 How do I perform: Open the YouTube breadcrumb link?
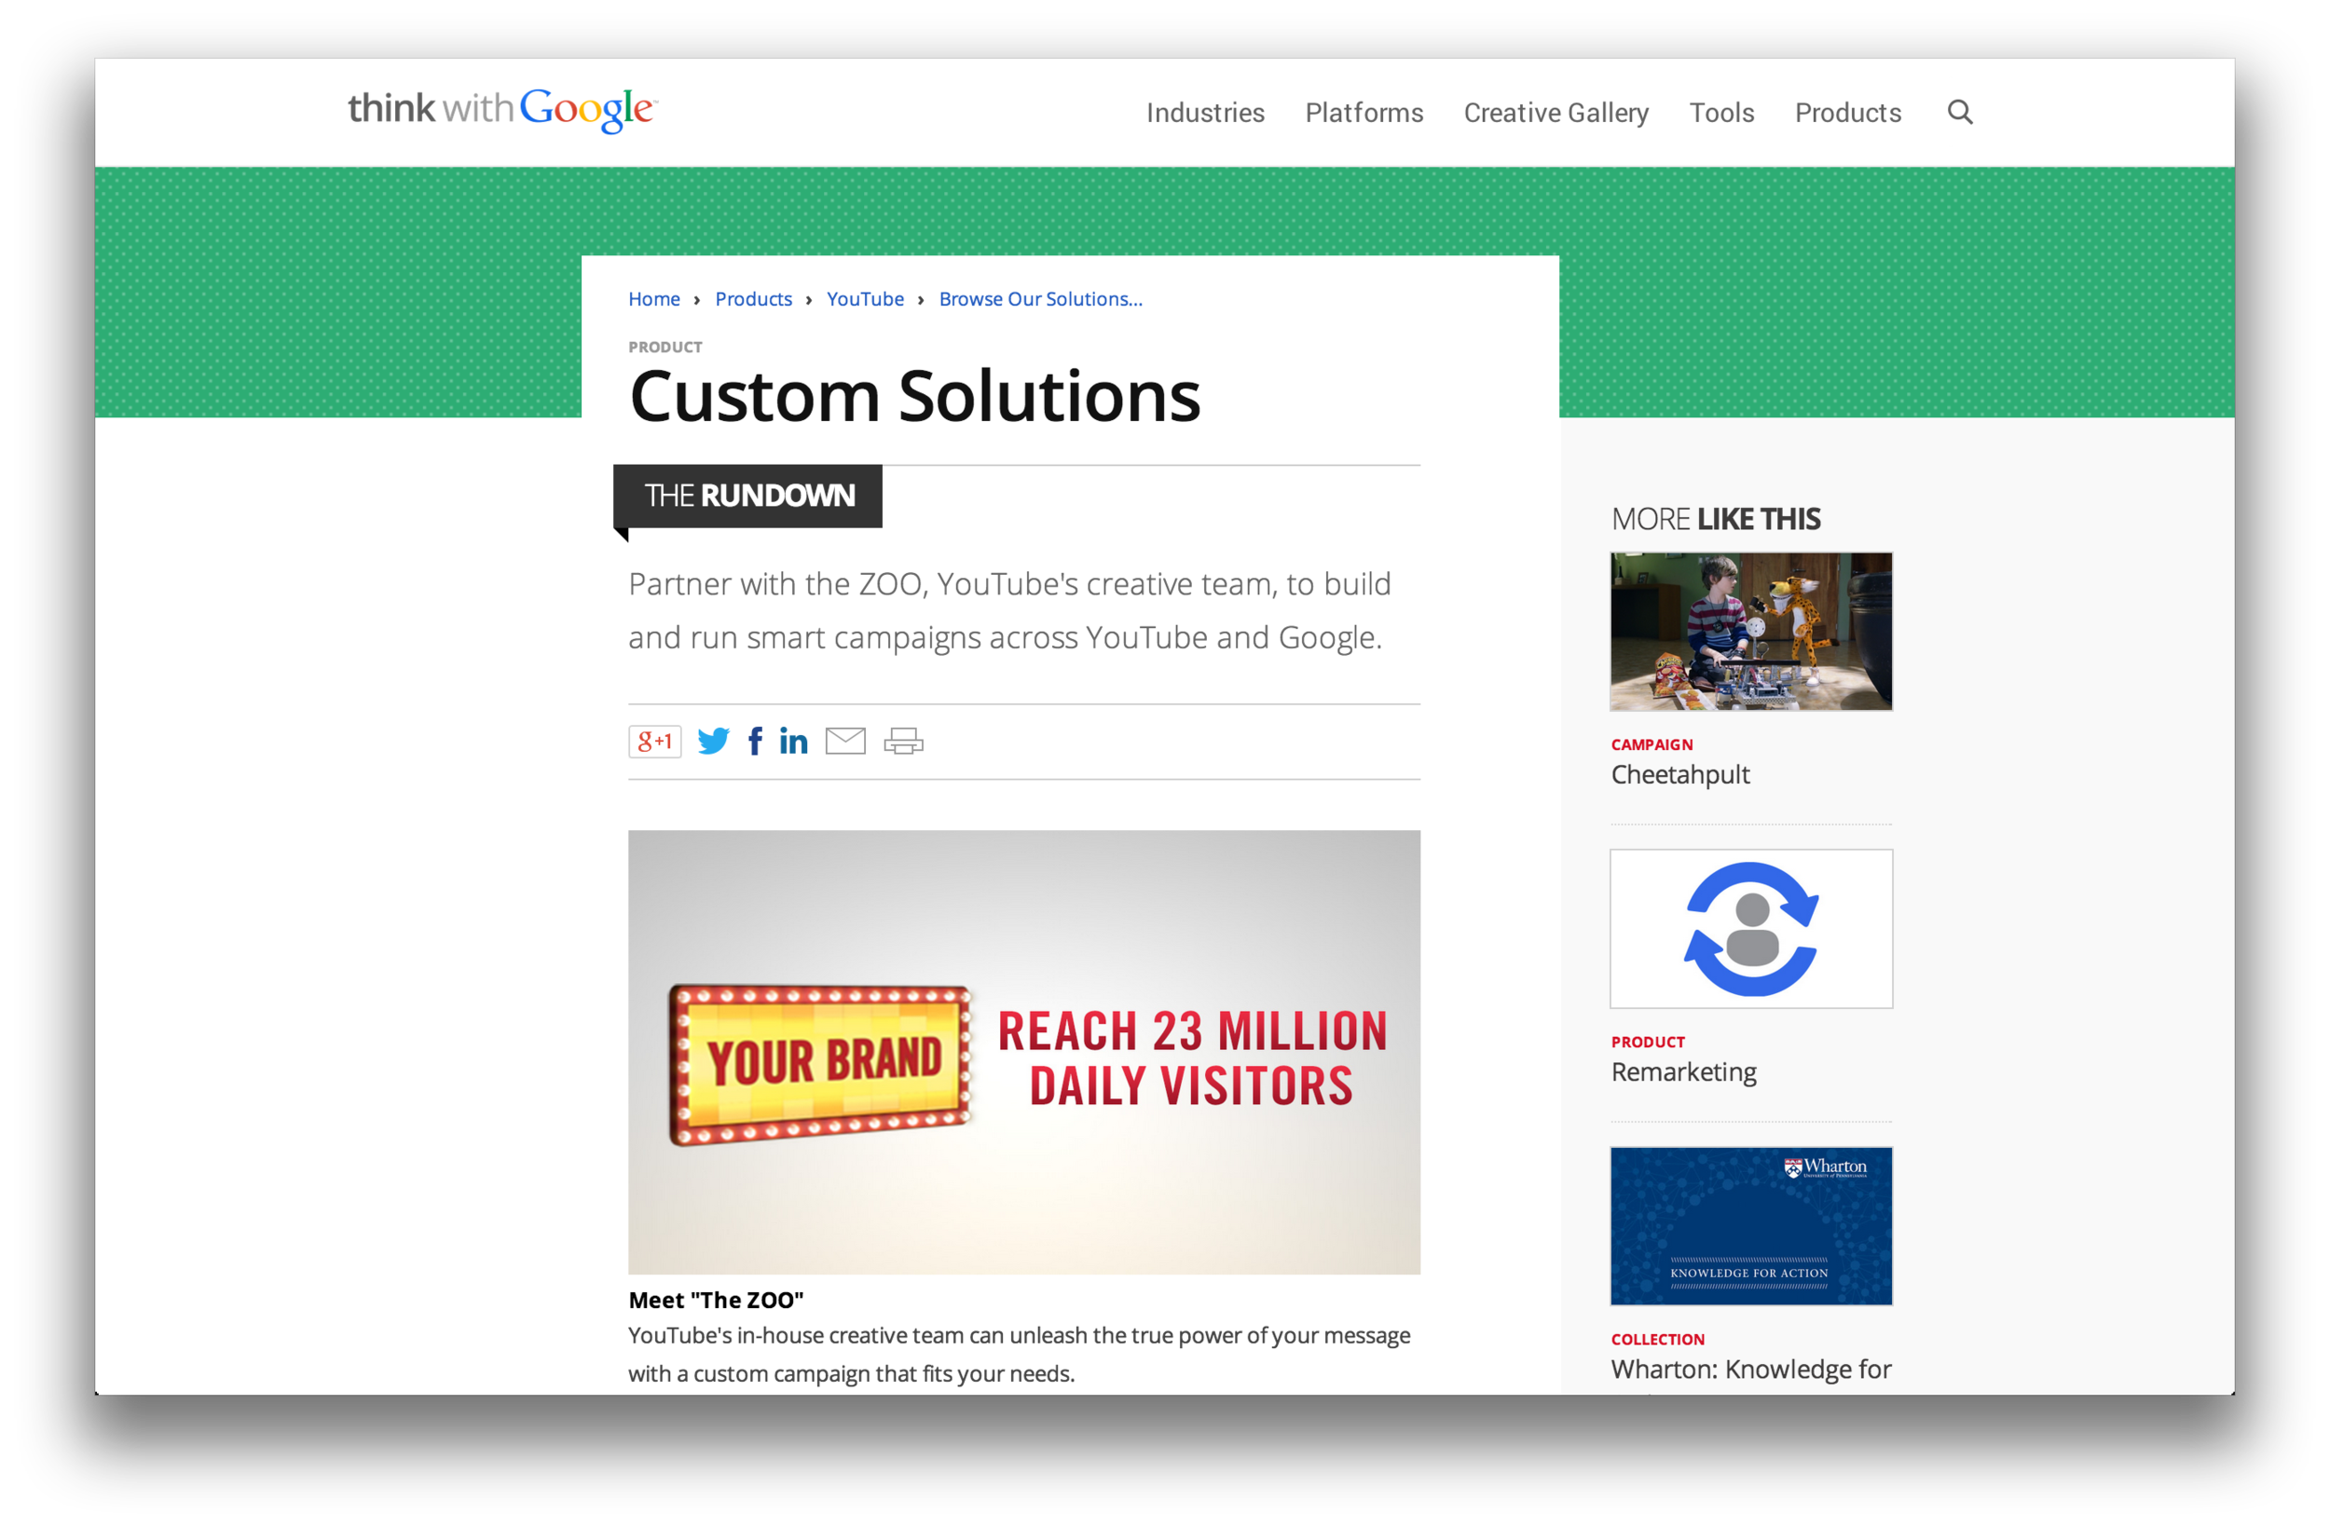pyautogui.click(x=866, y=298)
